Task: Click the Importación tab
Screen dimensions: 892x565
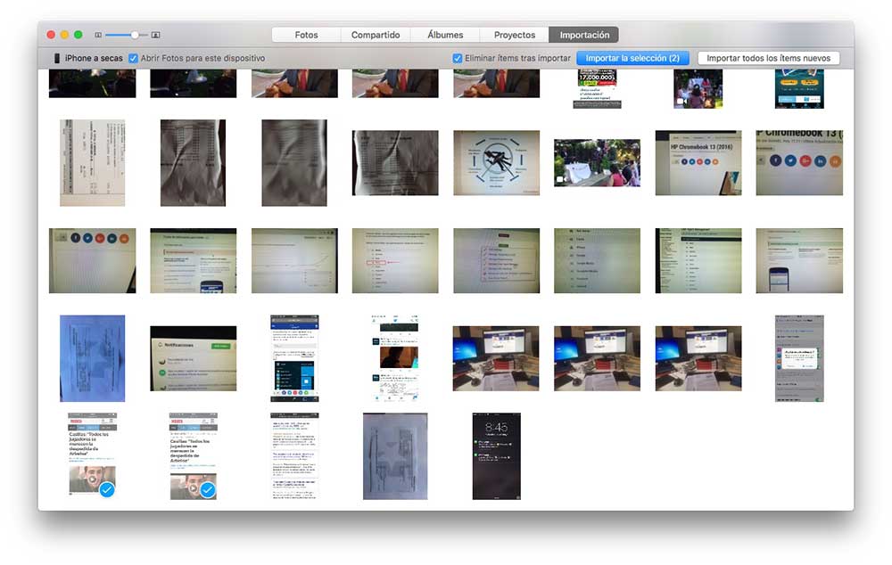Action: coord(583,35)
